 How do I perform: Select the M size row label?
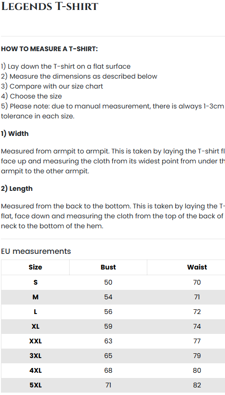[36, 297]
